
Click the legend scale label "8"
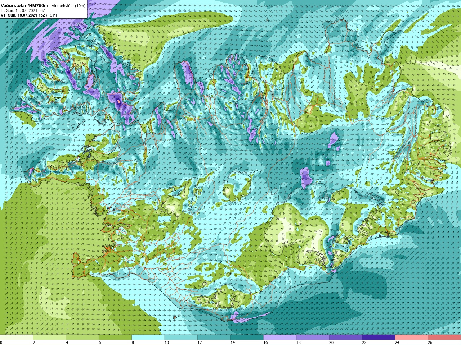[x=133, y=342]
